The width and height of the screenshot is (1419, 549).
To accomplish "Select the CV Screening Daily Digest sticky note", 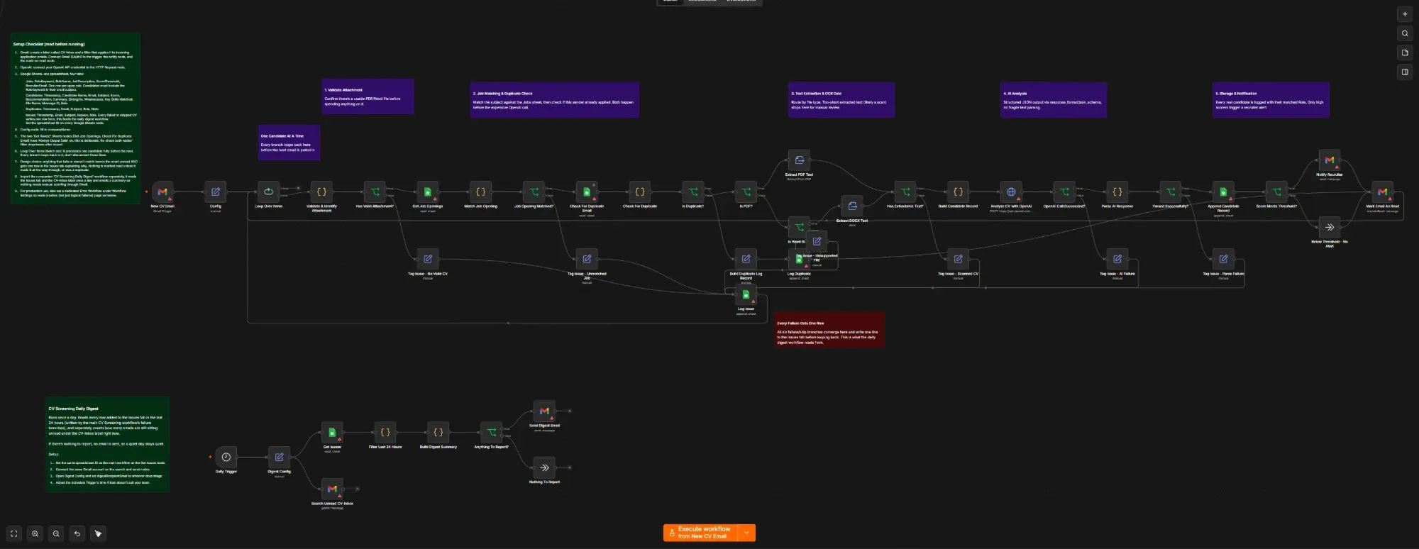I will point(108,445).
